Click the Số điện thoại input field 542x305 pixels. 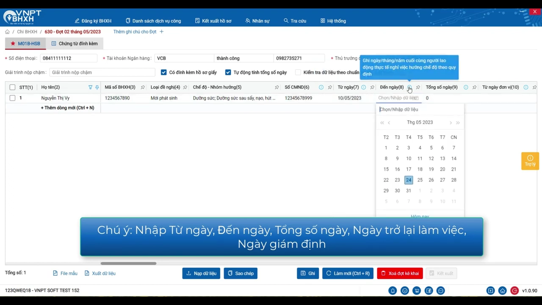[x=69, y=58]
